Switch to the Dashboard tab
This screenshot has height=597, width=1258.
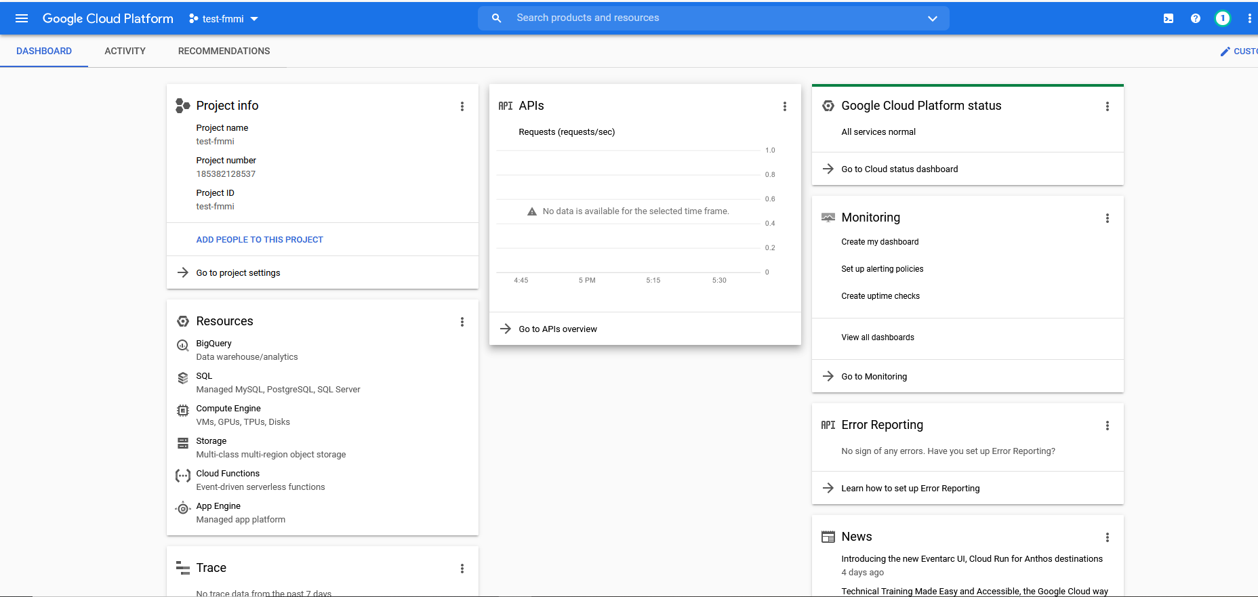tap(44, 51)
